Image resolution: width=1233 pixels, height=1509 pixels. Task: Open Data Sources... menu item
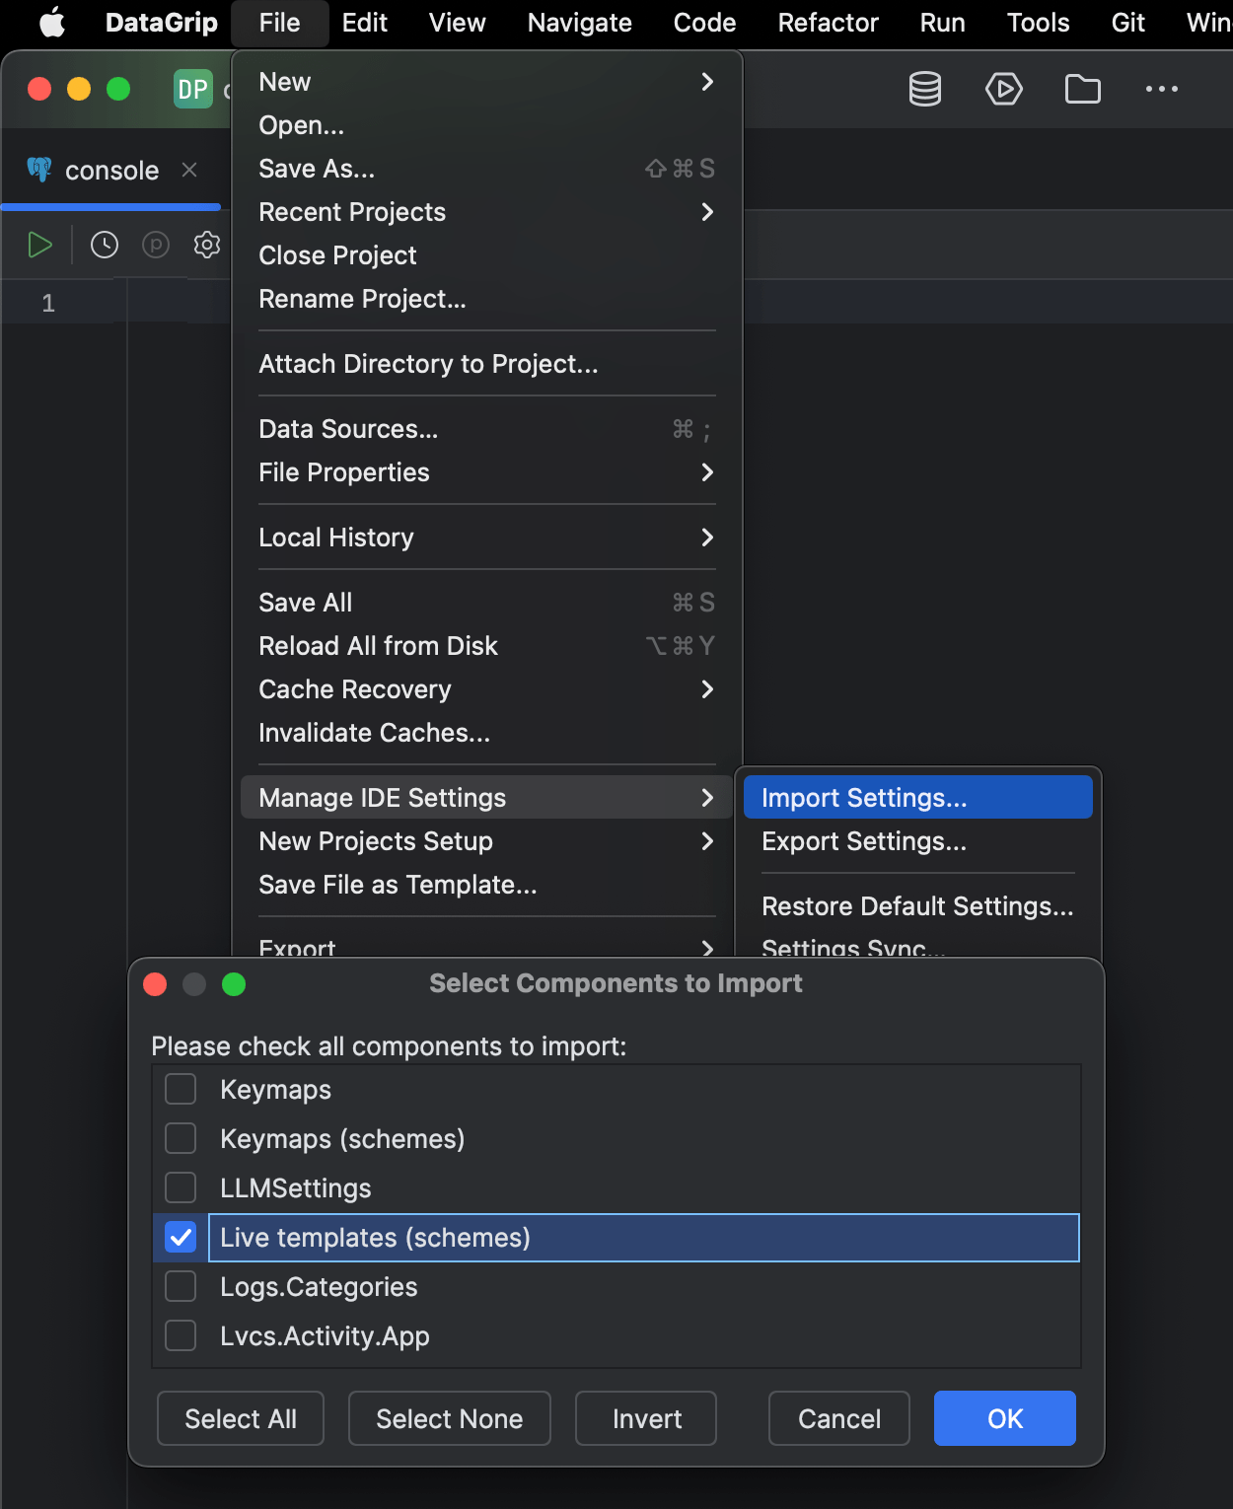[486, 429]
